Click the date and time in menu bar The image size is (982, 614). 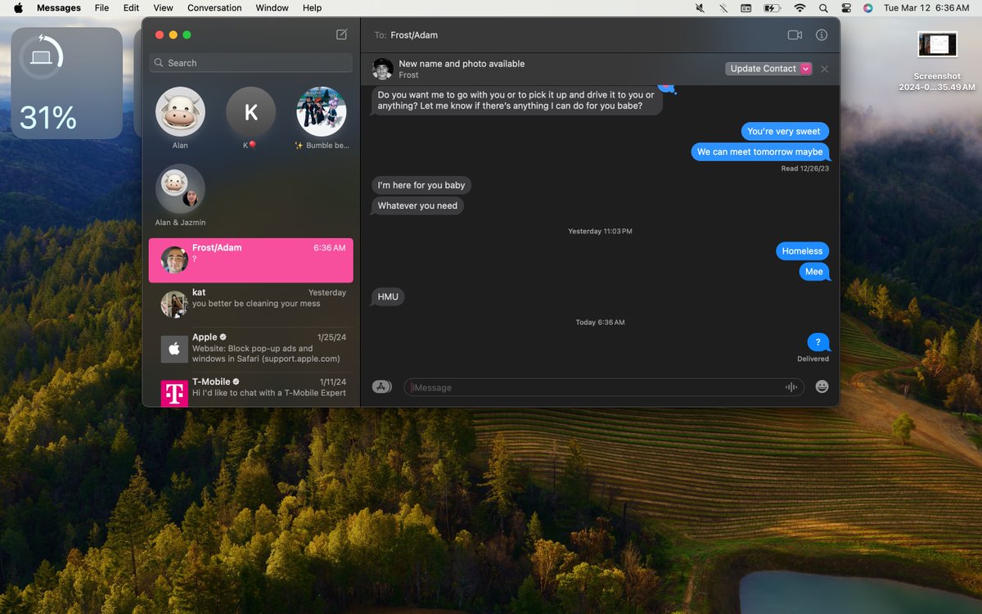tap(926, 8)
